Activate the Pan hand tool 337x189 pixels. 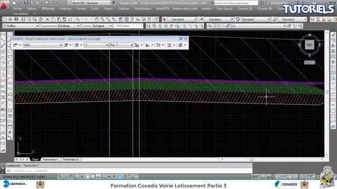(97, 19)
